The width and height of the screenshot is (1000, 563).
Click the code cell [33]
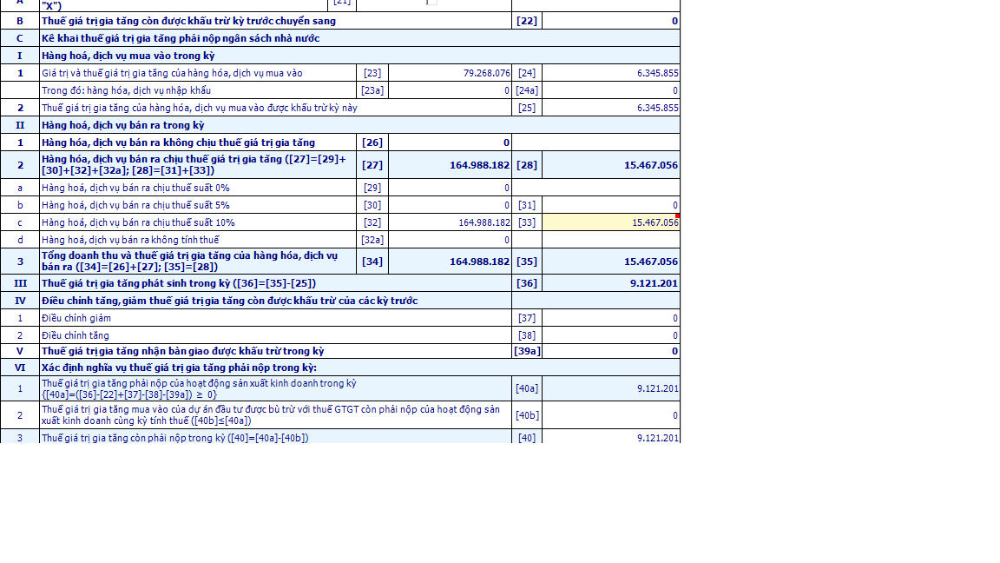[x=527, y=222]
